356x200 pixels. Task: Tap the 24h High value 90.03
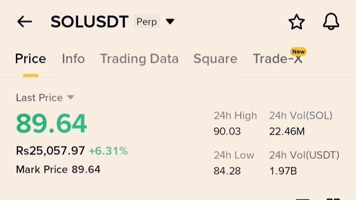tap(226, 131)
